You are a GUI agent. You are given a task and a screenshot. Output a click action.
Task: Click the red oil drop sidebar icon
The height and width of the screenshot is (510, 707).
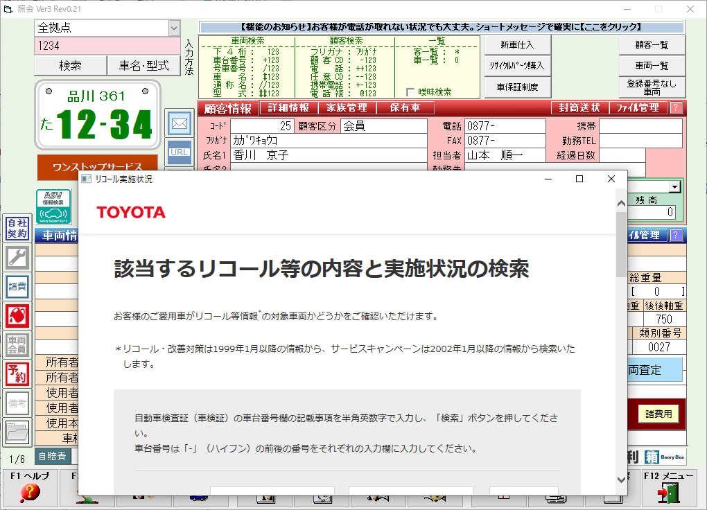click(17, 316)
